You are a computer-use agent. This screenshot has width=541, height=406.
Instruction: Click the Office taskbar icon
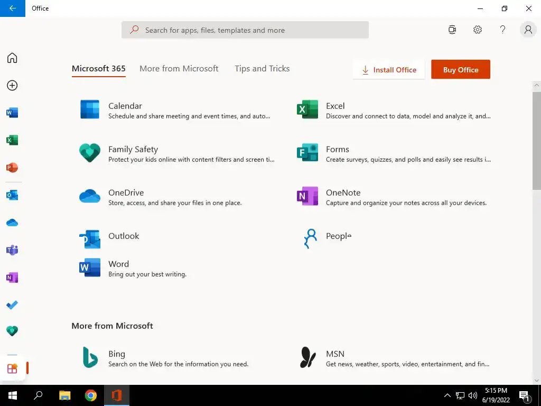(x=117, y=395)
